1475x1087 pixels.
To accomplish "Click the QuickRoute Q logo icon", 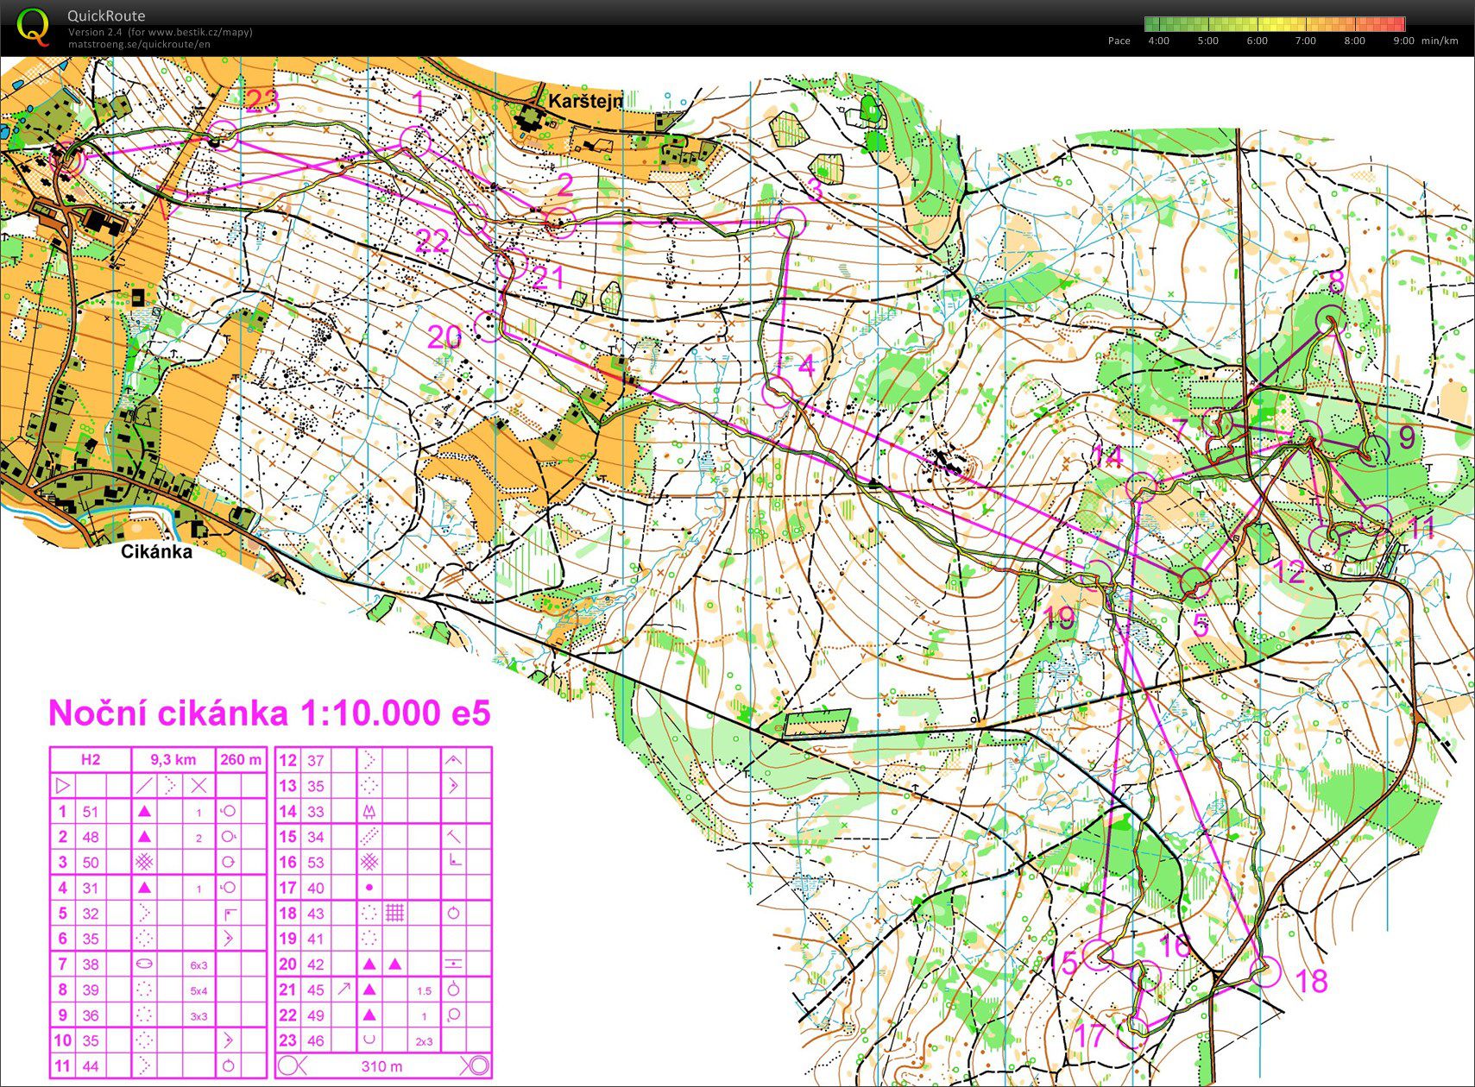I will tap(34, 27).
